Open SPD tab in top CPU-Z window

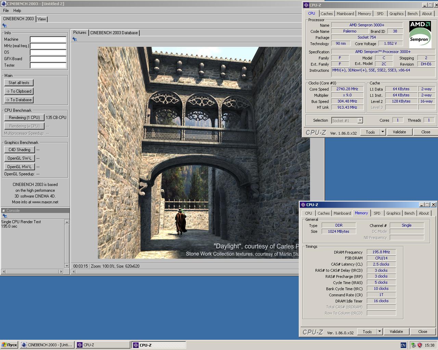point(380,14)
